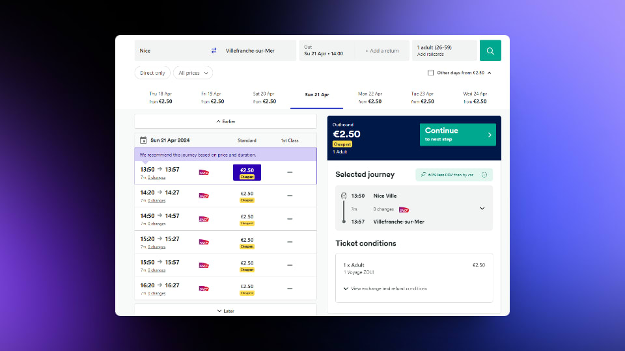Viewport: 625px width, 351px height.
Task: Select the €2.50 fare for 14:50
Action: point(247,219)
